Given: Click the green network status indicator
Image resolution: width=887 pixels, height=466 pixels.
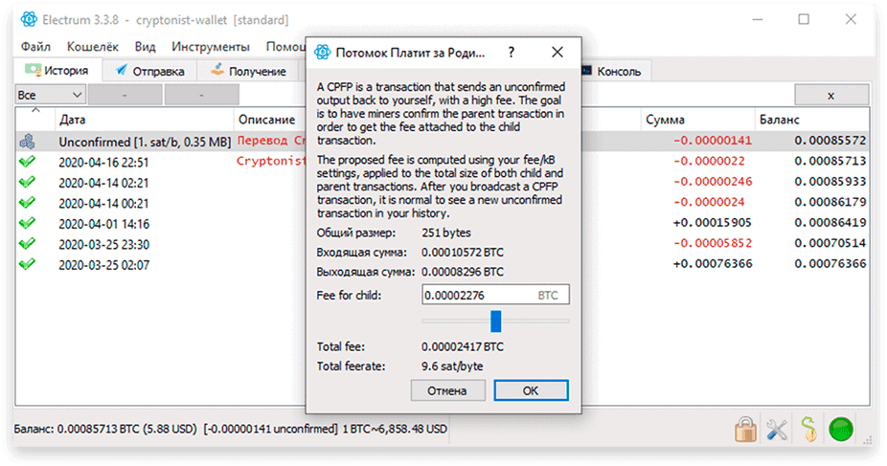Looking at the screenshot, I should pyautogui.click(x=841, y=430).
